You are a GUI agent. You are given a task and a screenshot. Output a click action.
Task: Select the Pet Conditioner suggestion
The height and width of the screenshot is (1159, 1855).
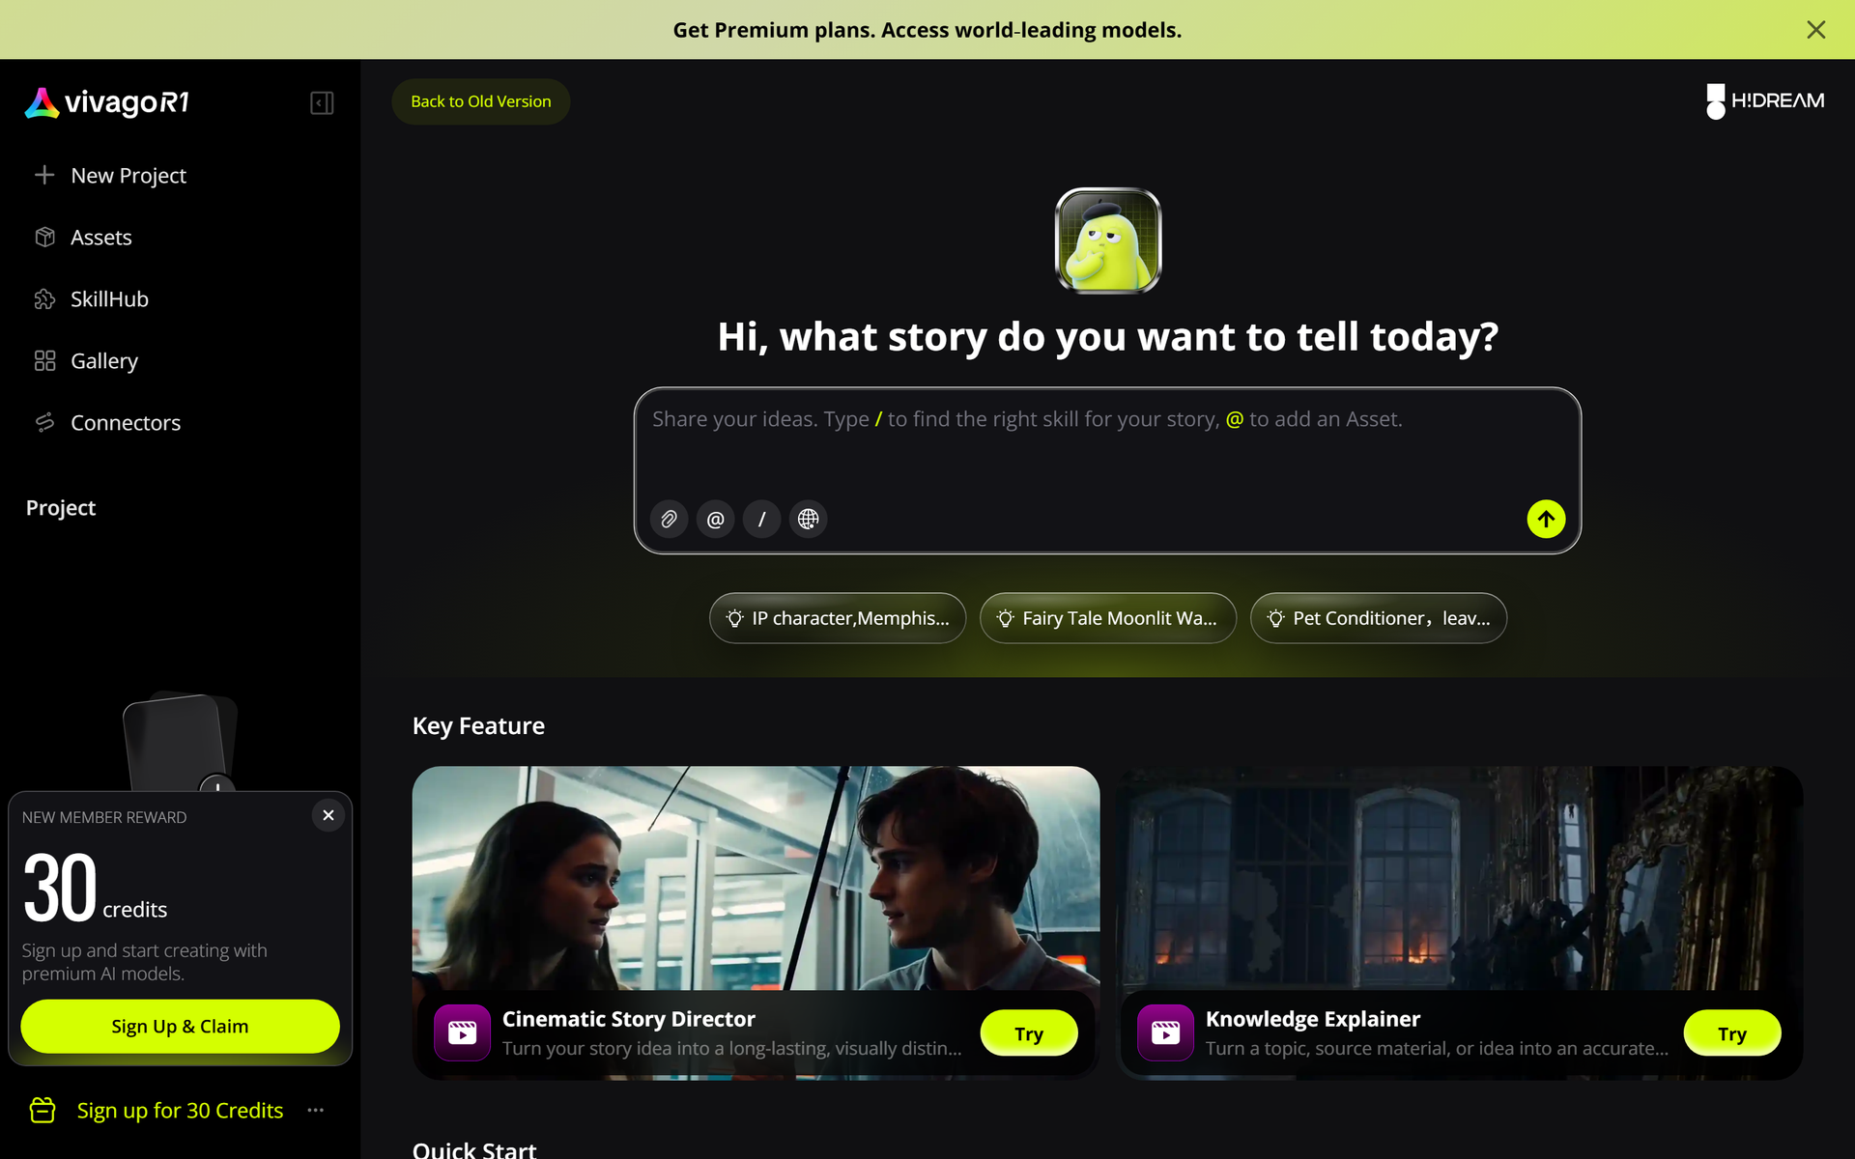[1379, 618]
